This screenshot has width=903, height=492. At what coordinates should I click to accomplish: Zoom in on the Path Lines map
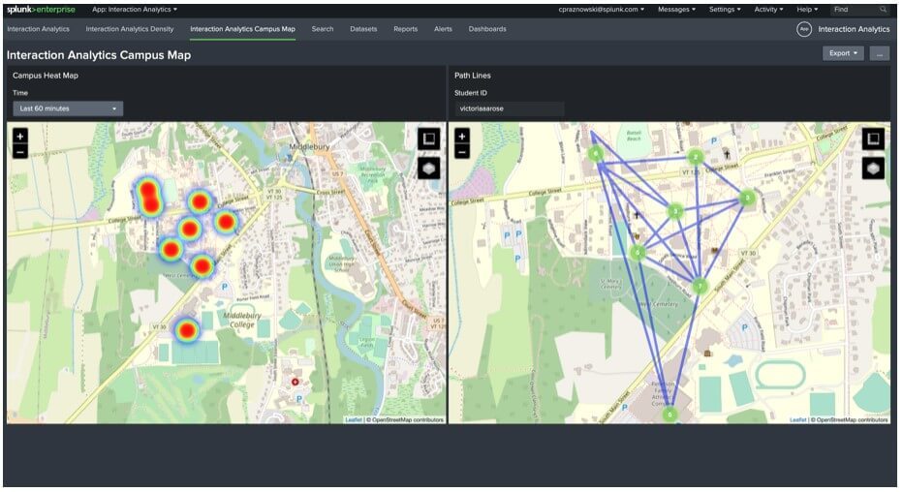pos(462,137)
